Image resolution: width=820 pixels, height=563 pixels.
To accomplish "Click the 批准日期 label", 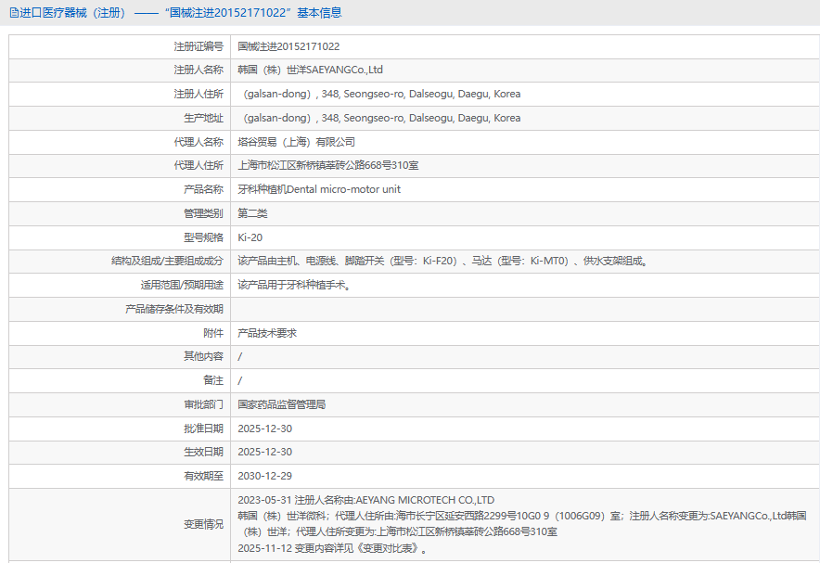I will pos(203,429).
